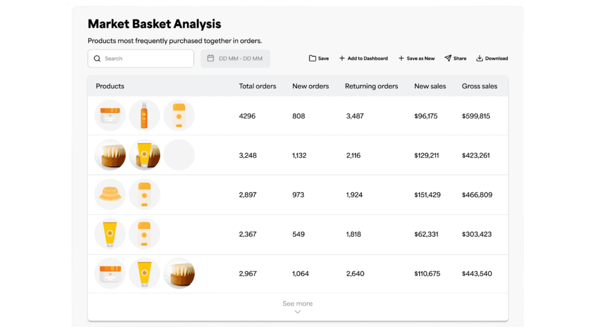Open brush thumbnail in 3,248 orders row
Screen dimensions: 595x334
(x=110, y=155)
